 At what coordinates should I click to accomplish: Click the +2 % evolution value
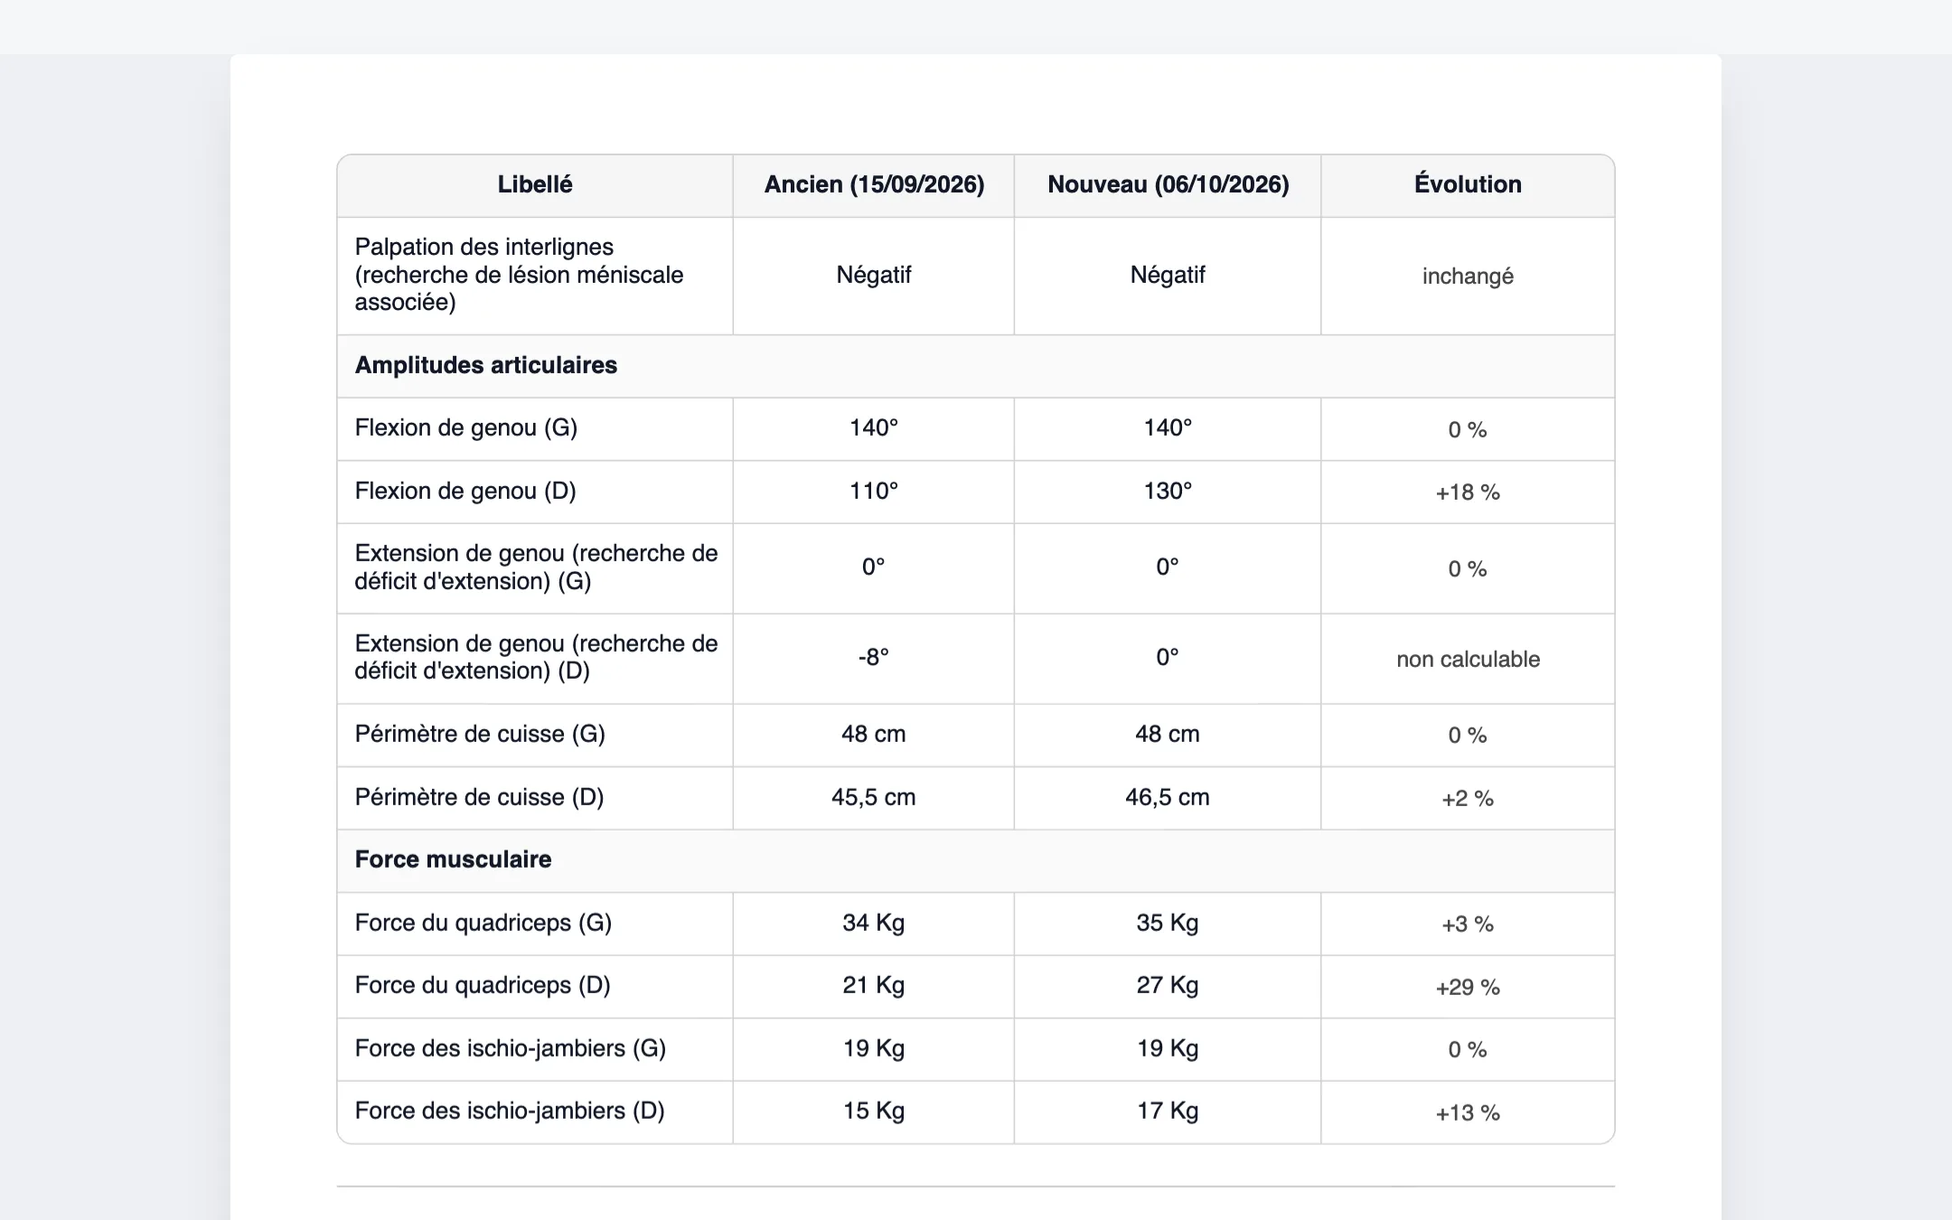tap(1468, 799)
